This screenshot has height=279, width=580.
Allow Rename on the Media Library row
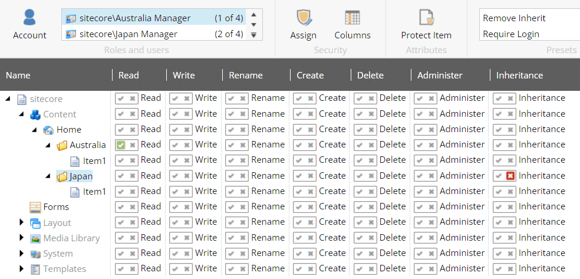coord(231,238)
